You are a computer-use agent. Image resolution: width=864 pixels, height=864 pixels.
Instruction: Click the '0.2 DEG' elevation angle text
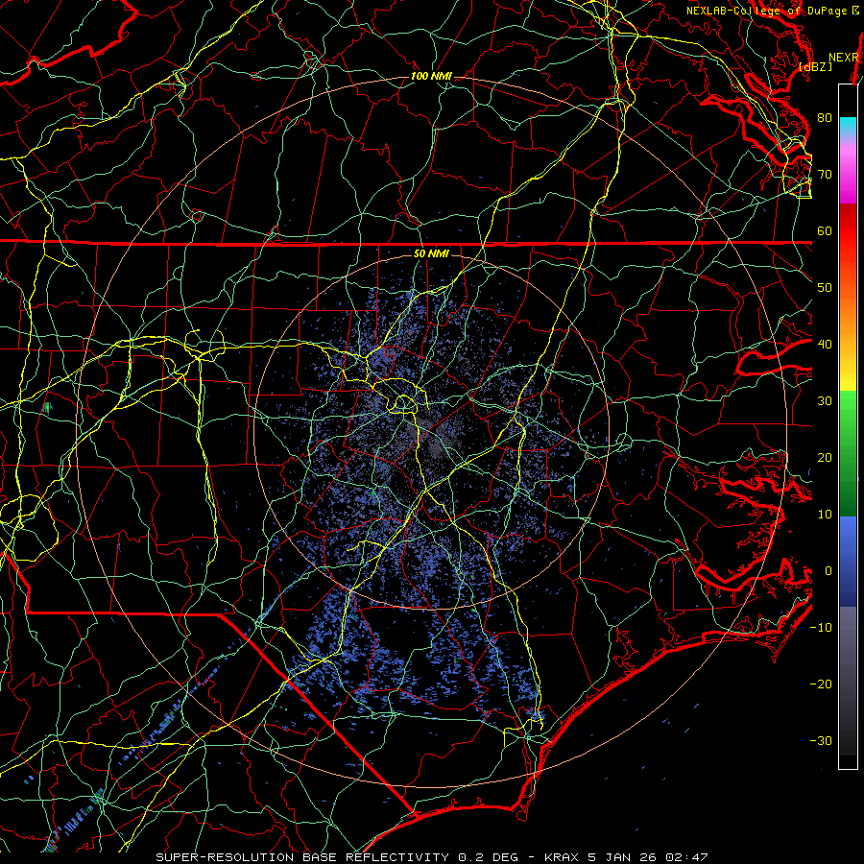click(488, 857)
